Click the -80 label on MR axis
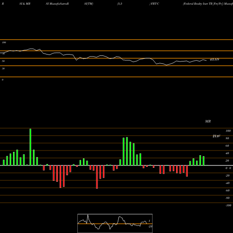This screenshot has height=233, width=233. coord(227,198)
